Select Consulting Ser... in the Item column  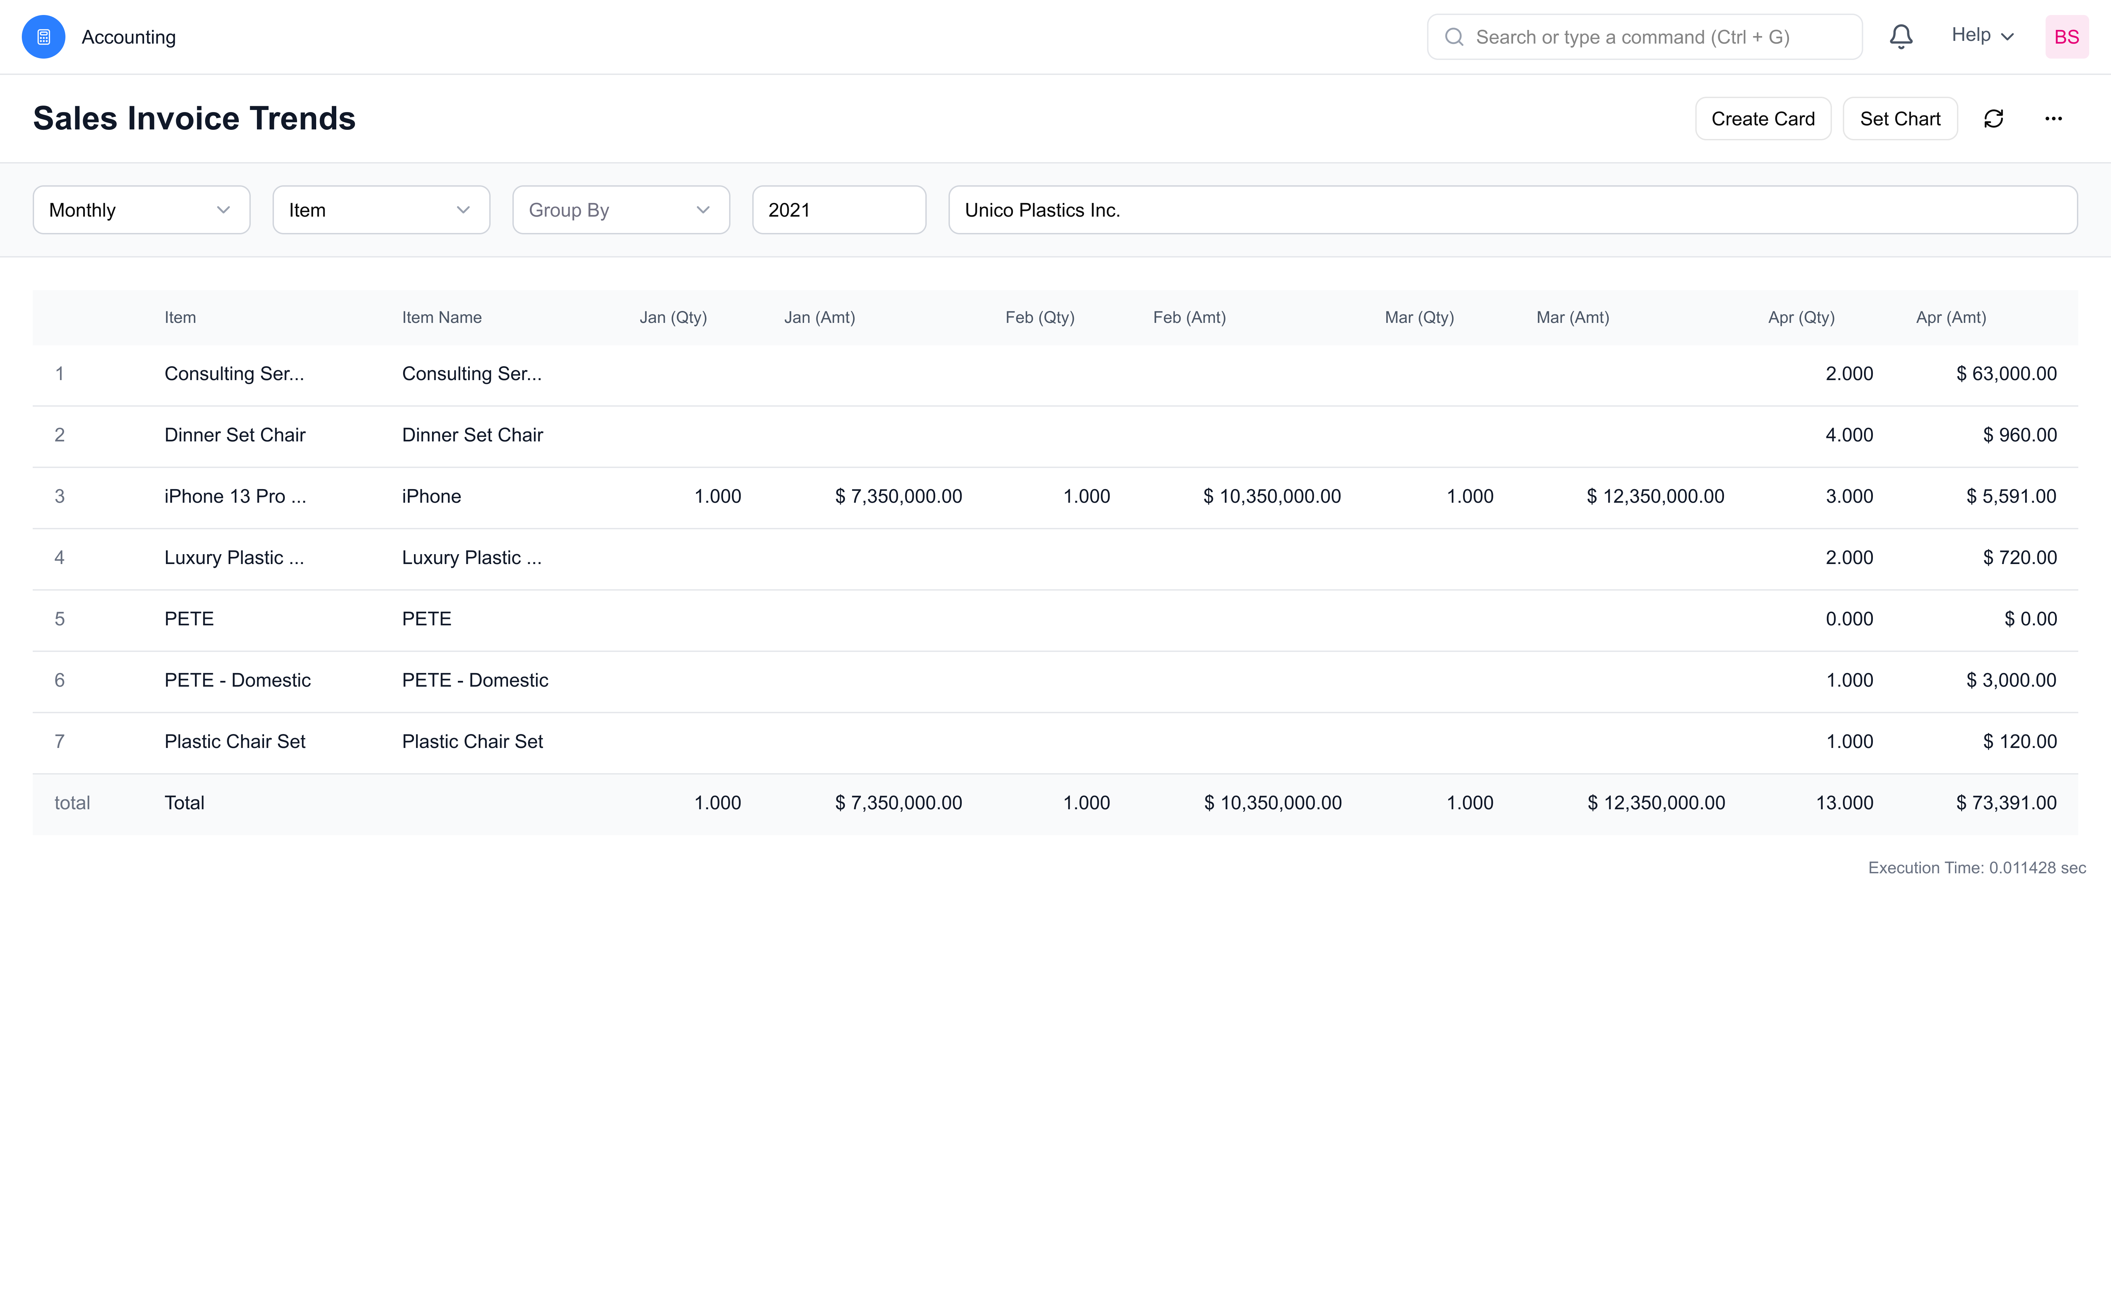pyautogui.click(x=234, y=374)
